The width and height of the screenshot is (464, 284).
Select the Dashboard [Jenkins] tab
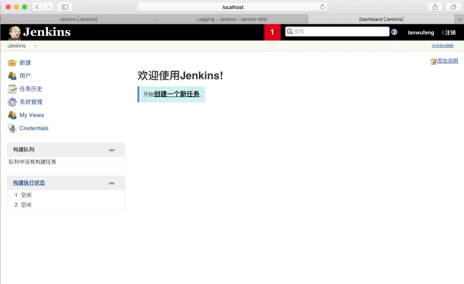point(381,19)
